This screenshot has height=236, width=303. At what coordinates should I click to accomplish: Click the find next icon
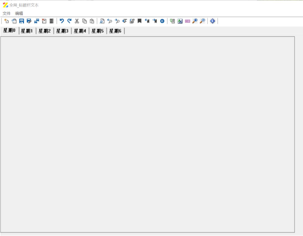[117, 21]
